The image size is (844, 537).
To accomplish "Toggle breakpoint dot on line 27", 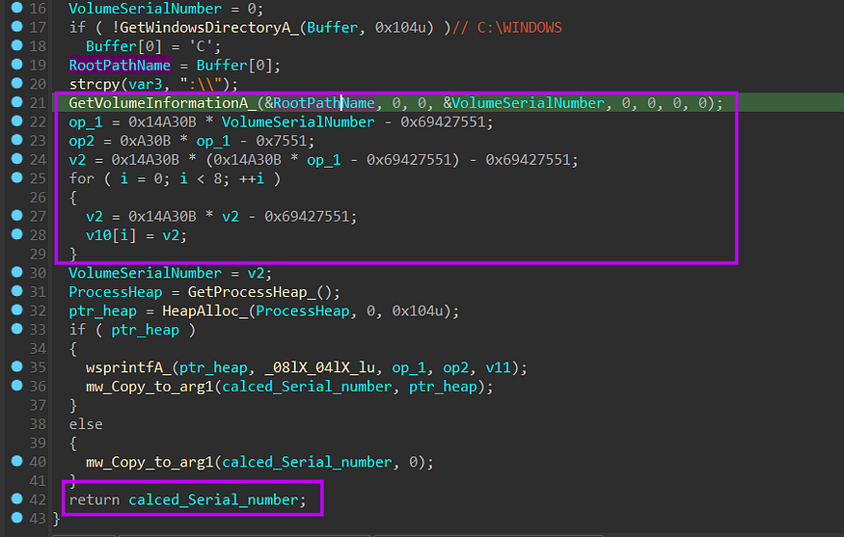I will (x=16, y=215).
